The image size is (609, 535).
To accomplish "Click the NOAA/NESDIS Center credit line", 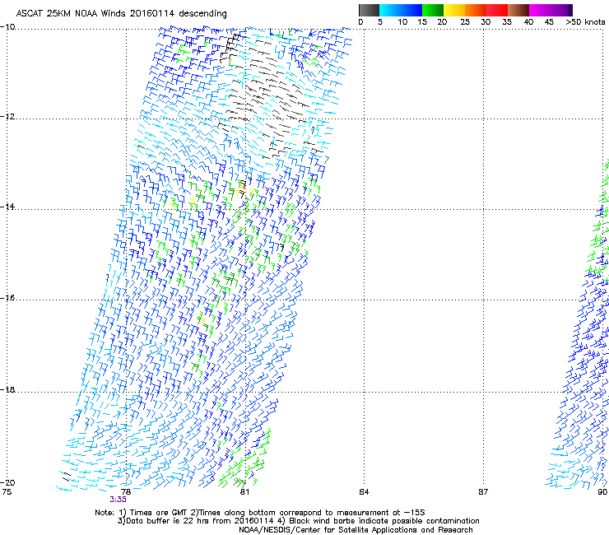I will pos(356,530).
